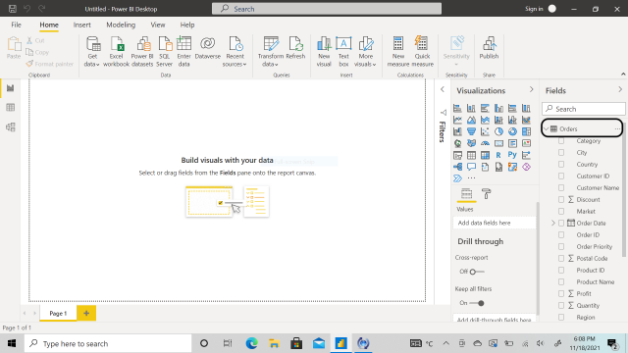Image resolution: width=628 pixels, height=353 pixels.
Task: Select the Area chart visual
Action: pyautogui.click(x=471, y=120)
